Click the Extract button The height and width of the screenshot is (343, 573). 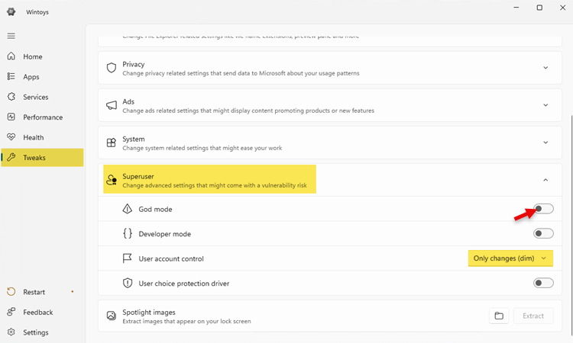click(x=533, y=316)
